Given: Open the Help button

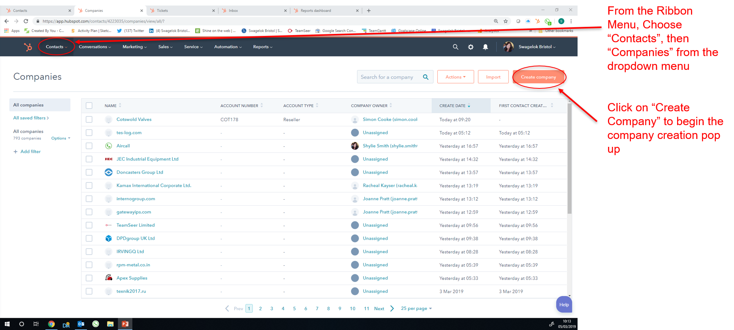Looking at the screenshot, I should [564, 305].
